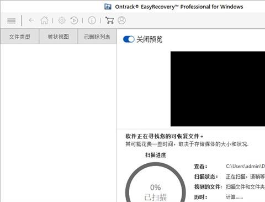
Task: Open the user account icon
Action: (121, 20)
